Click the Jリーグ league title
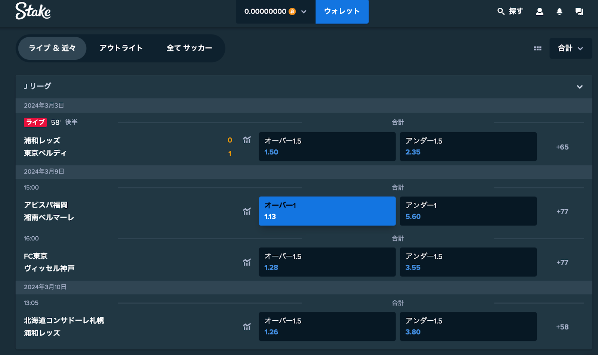The height and width of the screenshot is (355, 598). [x=37, y=86]
